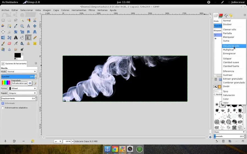Open the Filtros menu
Viewport: 247px width, 154px height.
[x=92, y=10]
